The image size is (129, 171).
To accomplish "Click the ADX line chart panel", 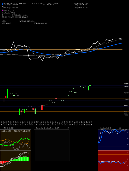I will point(15,140).
